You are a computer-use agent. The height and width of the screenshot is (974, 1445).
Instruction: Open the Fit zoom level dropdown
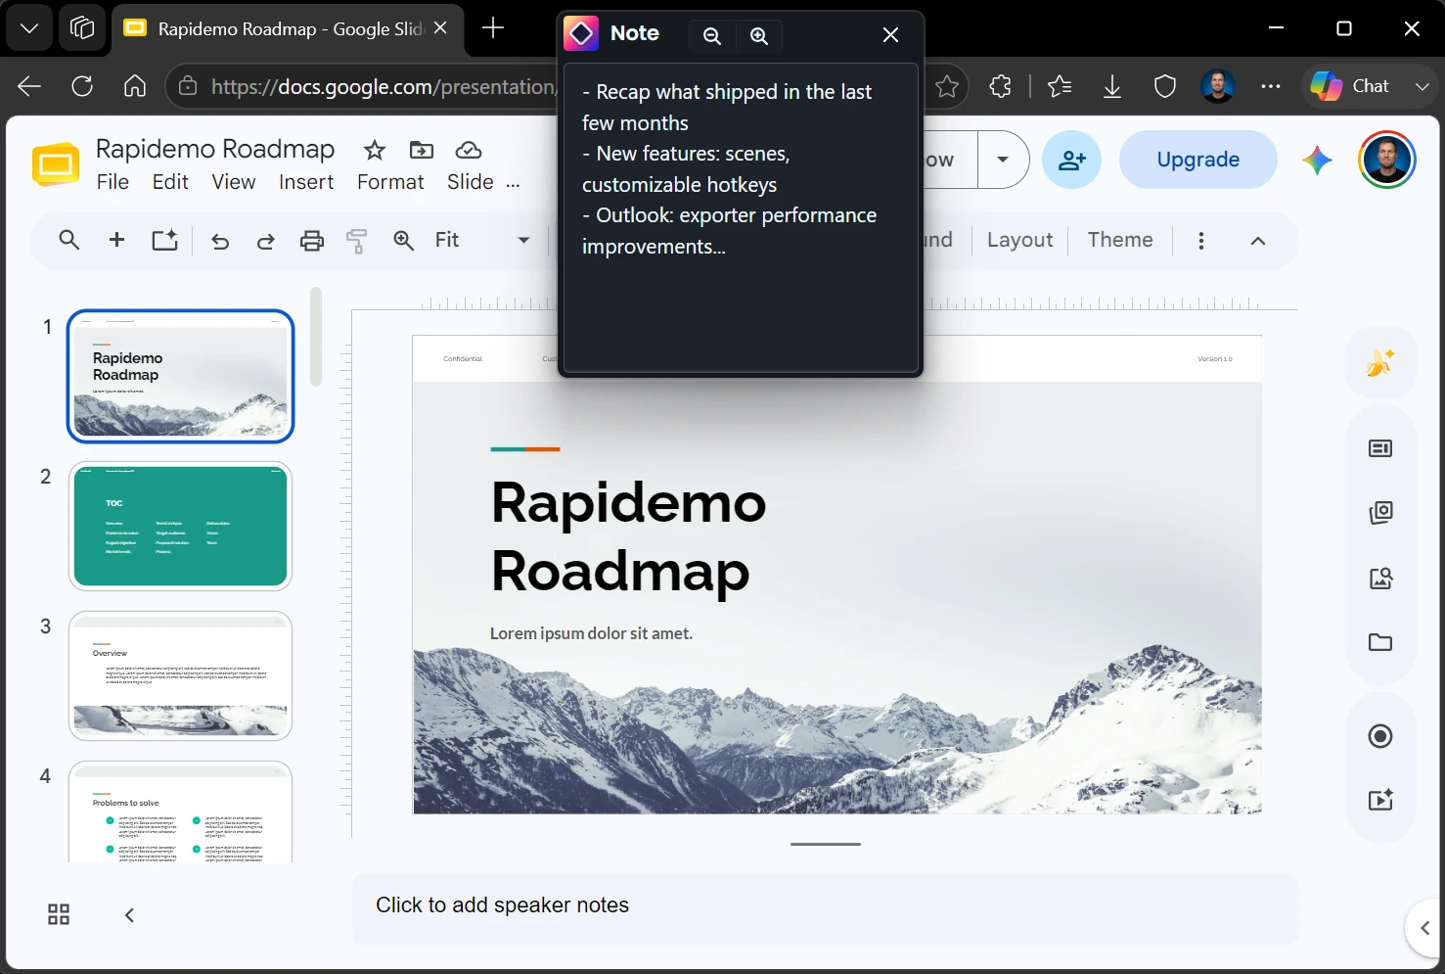[x=483, y=240]
